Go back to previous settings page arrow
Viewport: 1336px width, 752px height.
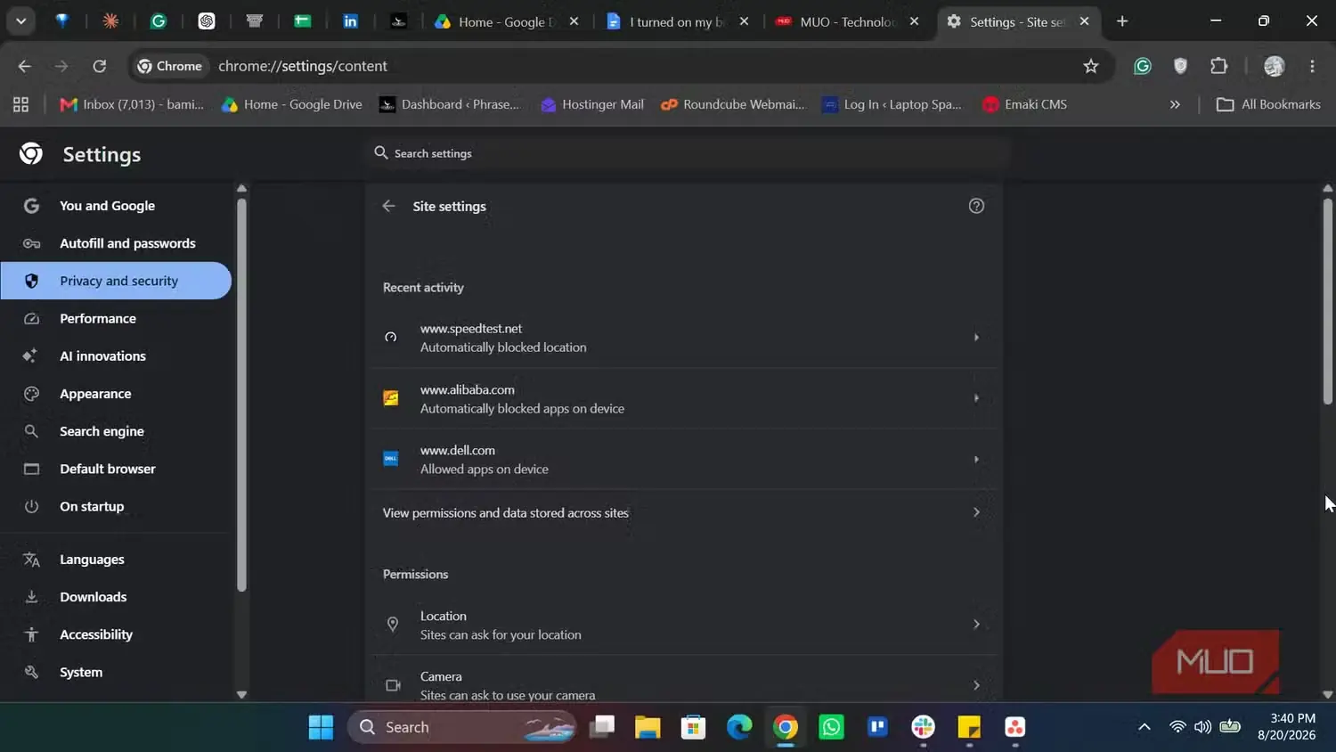pyautogui.click(x=388, y=206)
